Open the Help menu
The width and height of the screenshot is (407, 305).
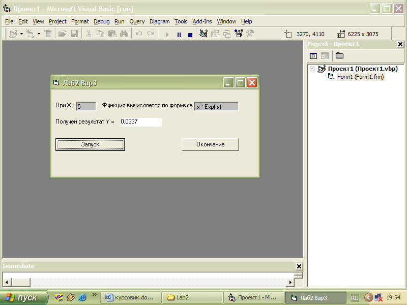click(x=247, y=21)
